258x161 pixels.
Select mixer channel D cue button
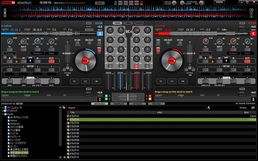147,66
